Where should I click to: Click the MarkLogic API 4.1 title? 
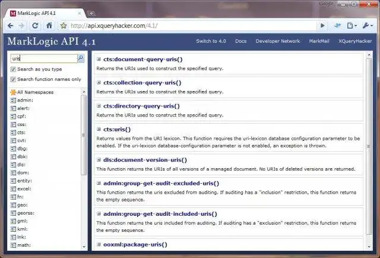(x=52, y=42)
